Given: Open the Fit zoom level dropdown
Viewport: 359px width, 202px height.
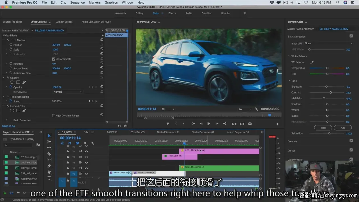Looking at the screenshot, I should click(x=168, y=109).
